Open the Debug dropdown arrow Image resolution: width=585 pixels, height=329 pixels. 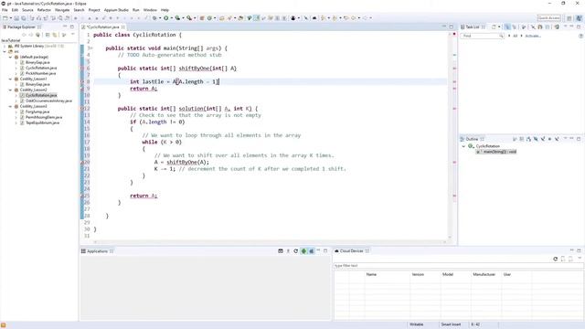(160, 18)
